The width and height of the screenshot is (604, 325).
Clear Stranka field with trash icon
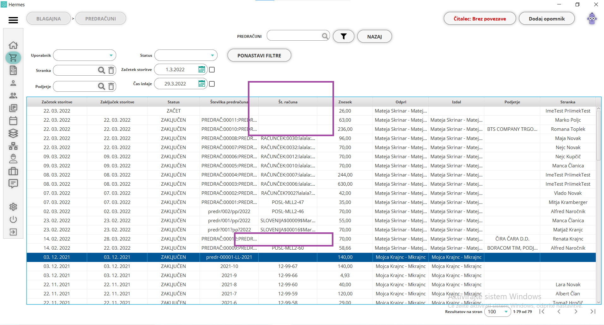(111, 70)
